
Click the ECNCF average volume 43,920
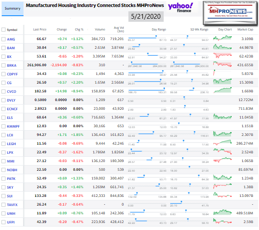(x=118, y=108)
